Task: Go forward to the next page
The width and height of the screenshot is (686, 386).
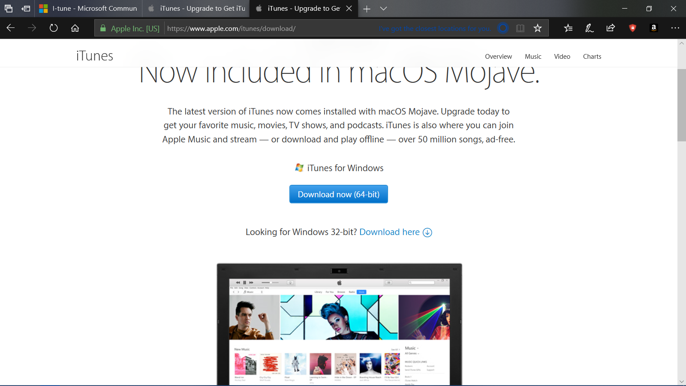Action: (32, 28)
